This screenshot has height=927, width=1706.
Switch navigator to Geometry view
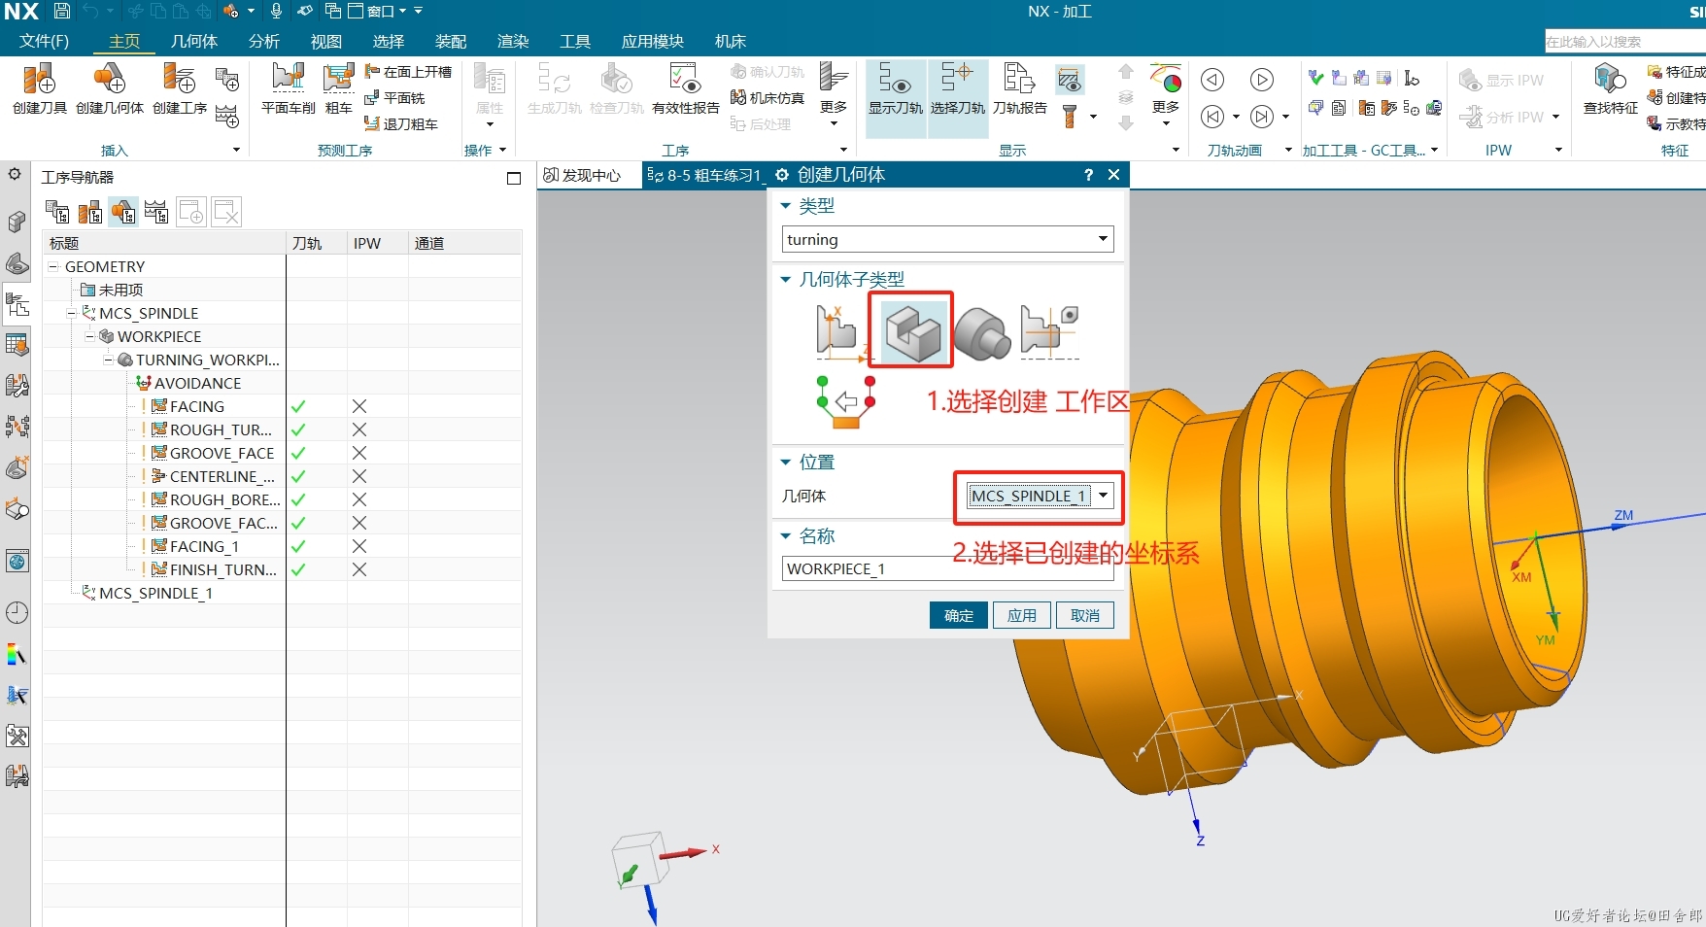[123, 211]
